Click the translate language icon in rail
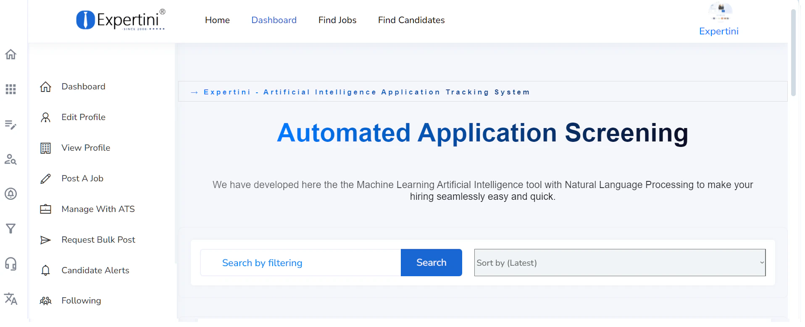The image size is (805, 327). (x=11, y=298)
